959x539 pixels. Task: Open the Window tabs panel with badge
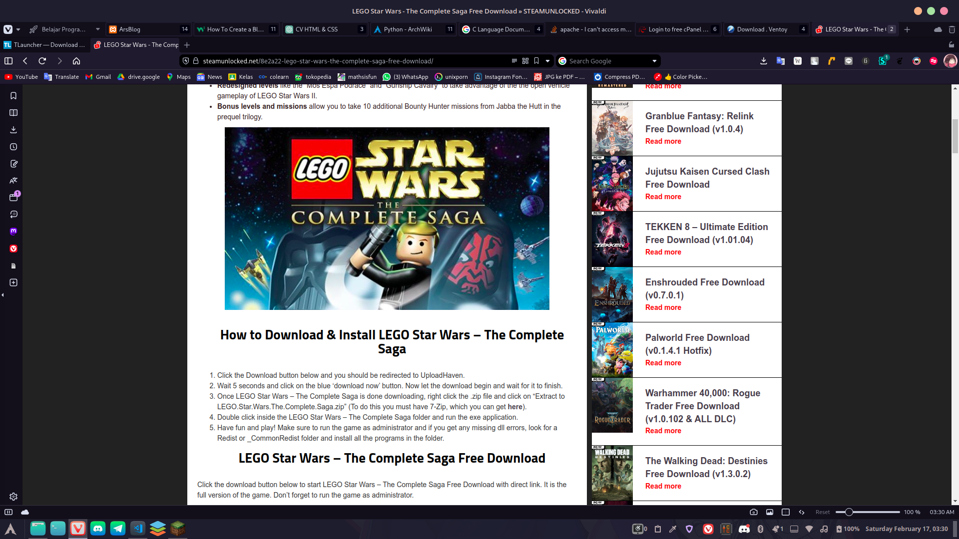13,198
